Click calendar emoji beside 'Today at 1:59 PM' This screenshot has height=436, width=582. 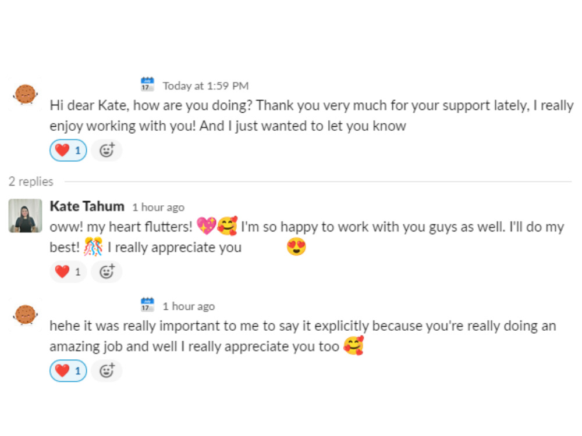[147, 84]
